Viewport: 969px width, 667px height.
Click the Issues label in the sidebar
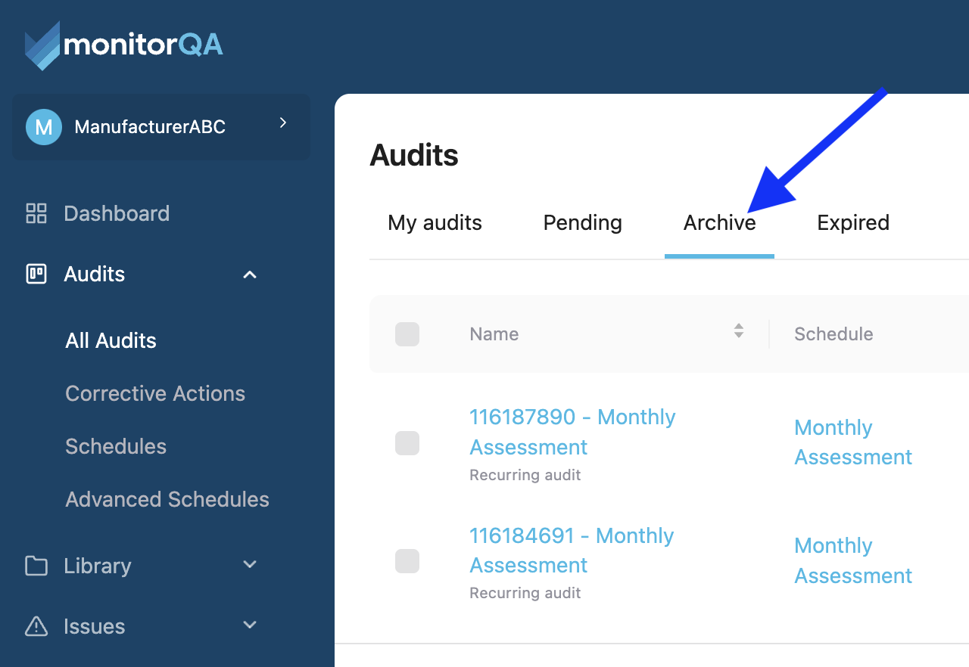(95, 626)
